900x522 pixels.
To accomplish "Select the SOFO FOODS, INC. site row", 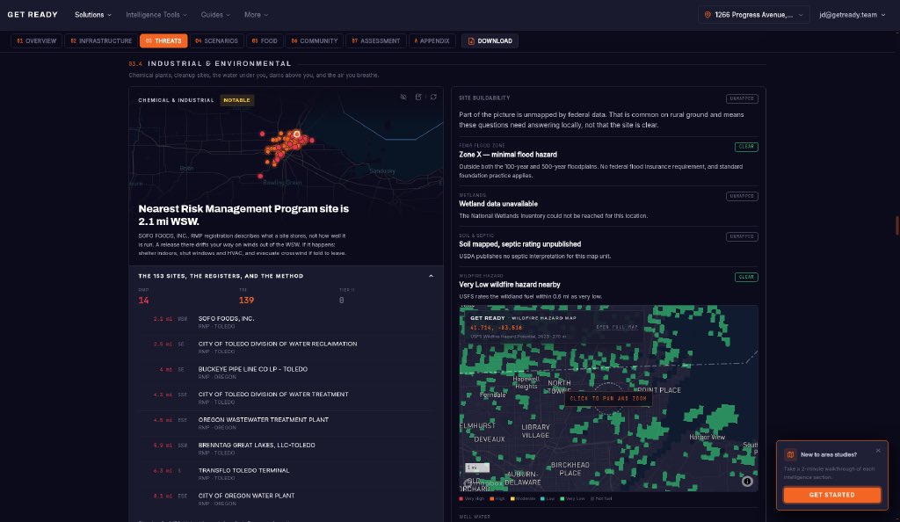I will click(286, 322).
